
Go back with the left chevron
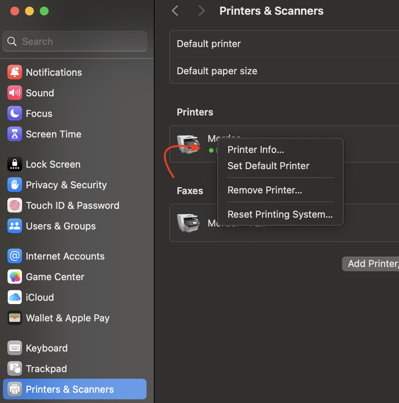click(x=175, y=11)
